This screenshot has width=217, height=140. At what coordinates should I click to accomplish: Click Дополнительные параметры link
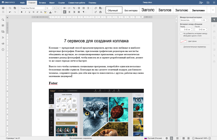(194, 47)
